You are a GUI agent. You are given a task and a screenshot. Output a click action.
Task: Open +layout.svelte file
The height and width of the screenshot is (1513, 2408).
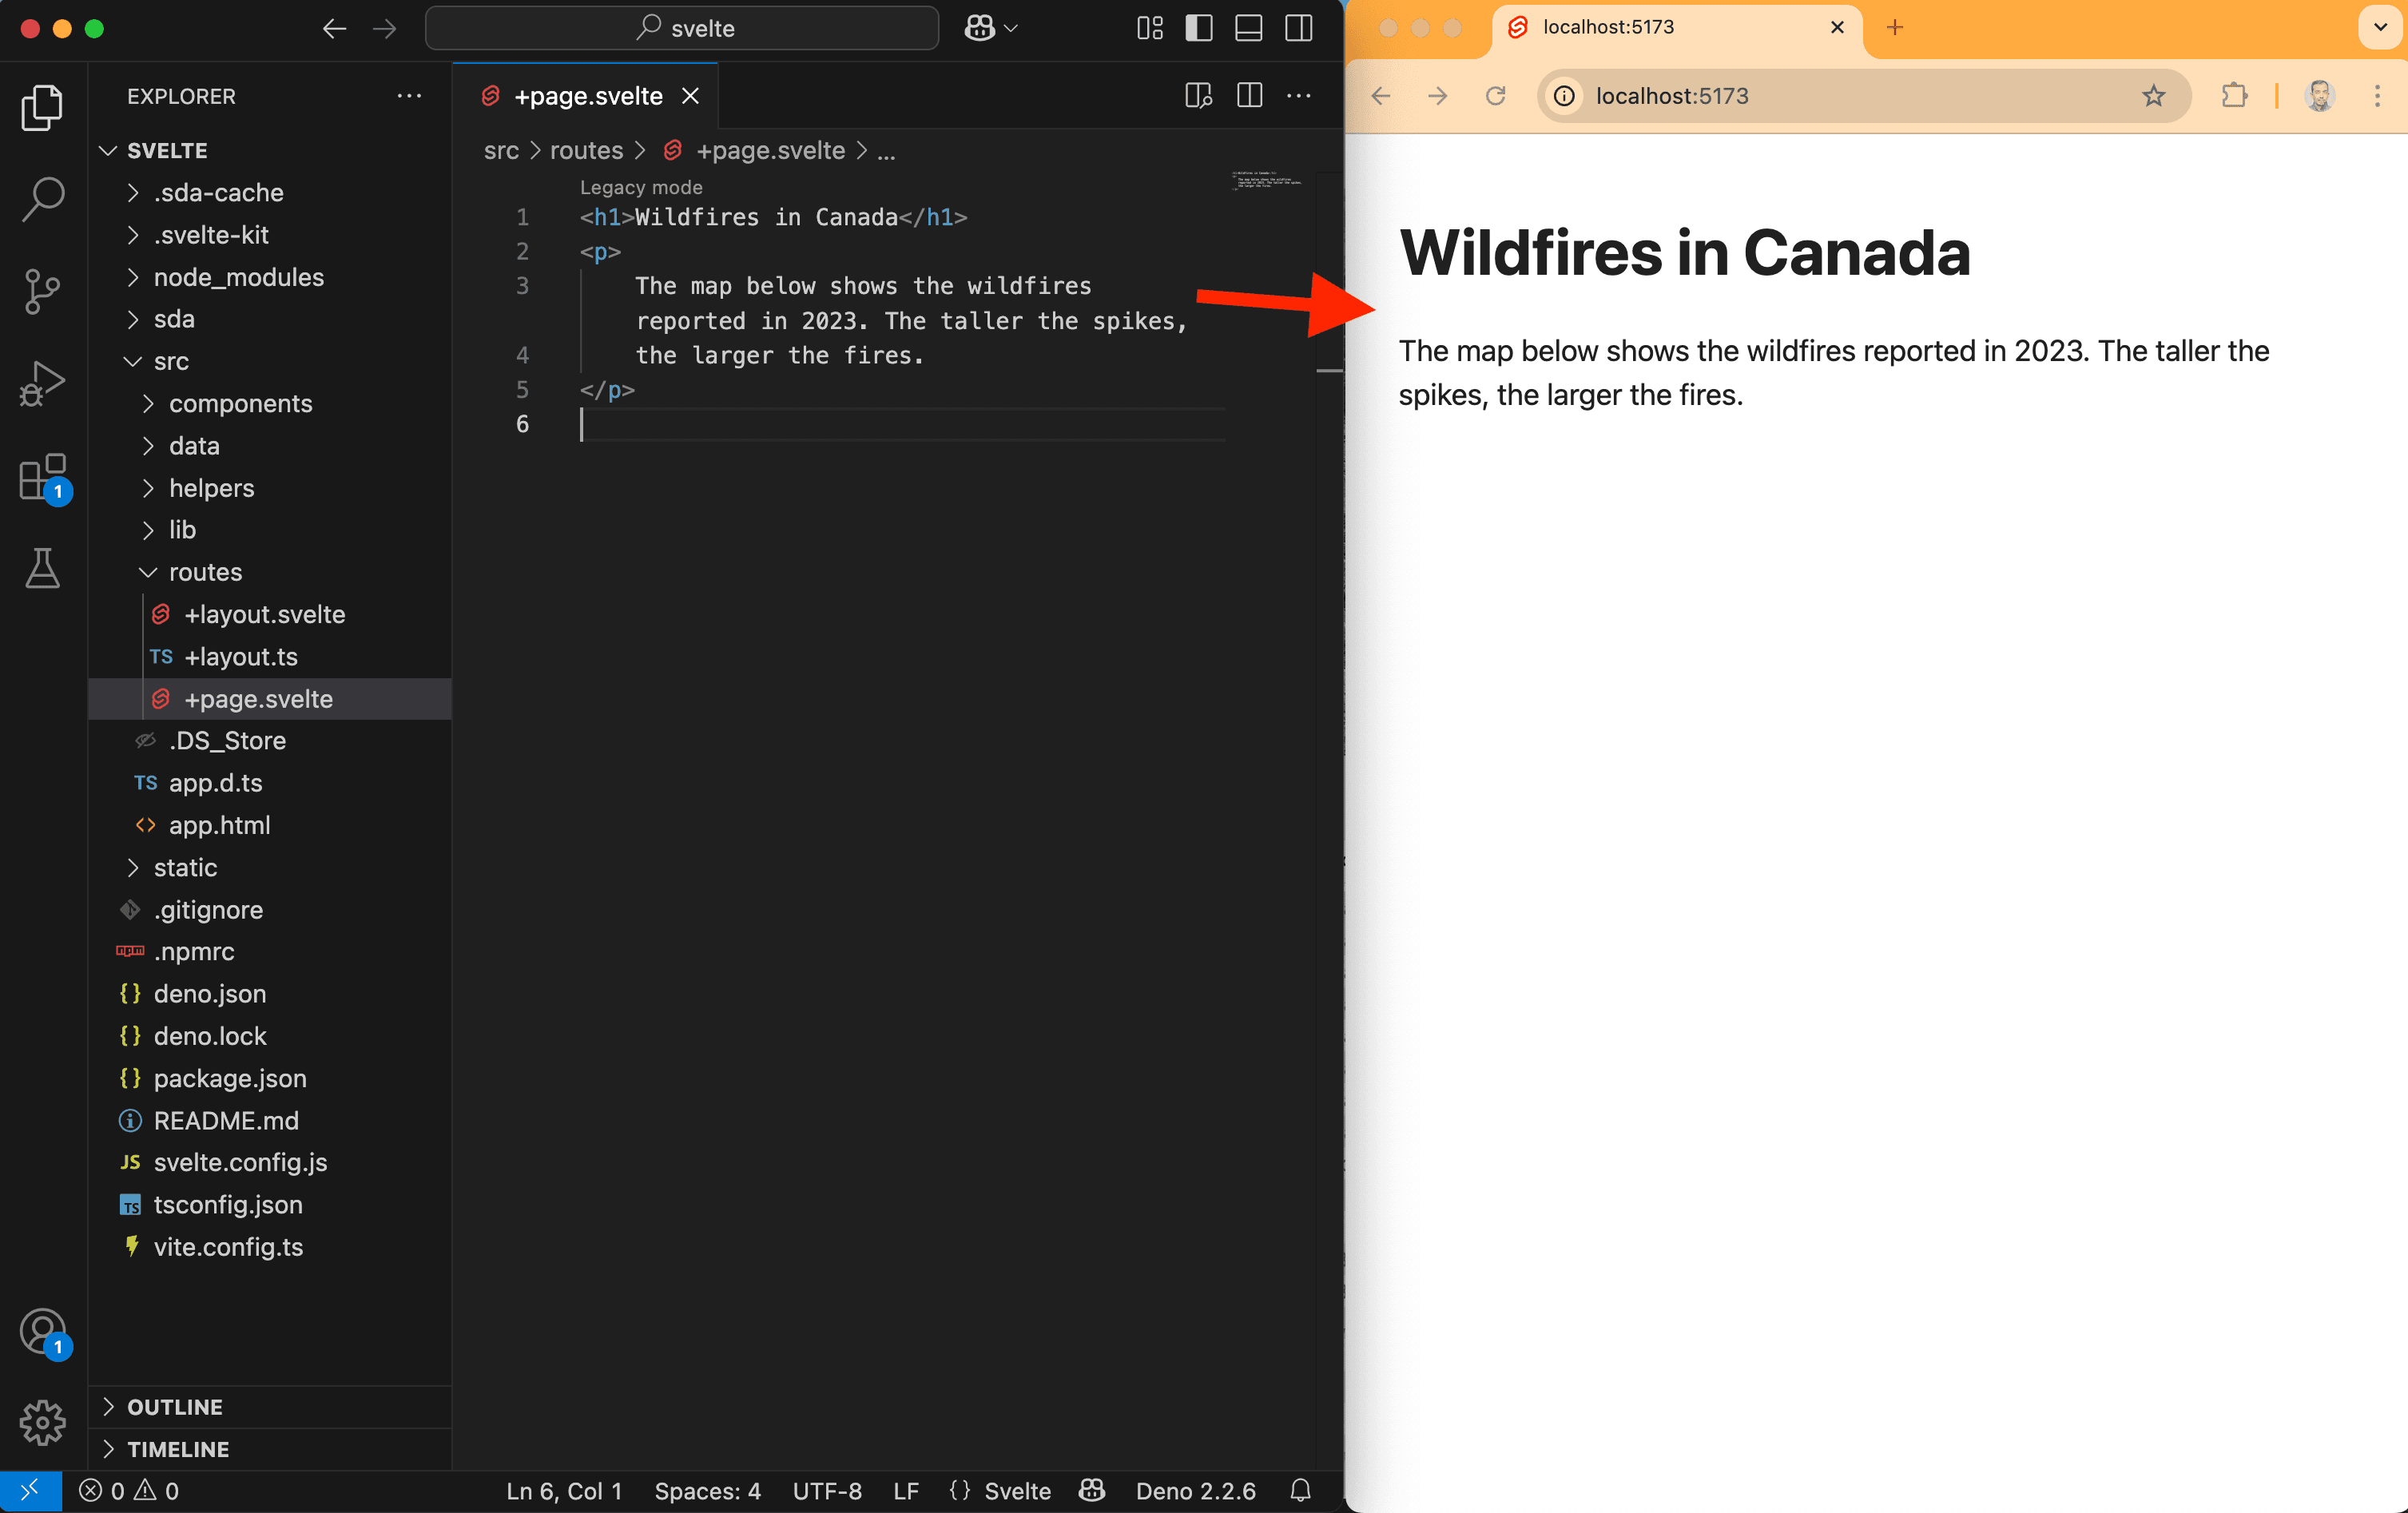[265, 614]
